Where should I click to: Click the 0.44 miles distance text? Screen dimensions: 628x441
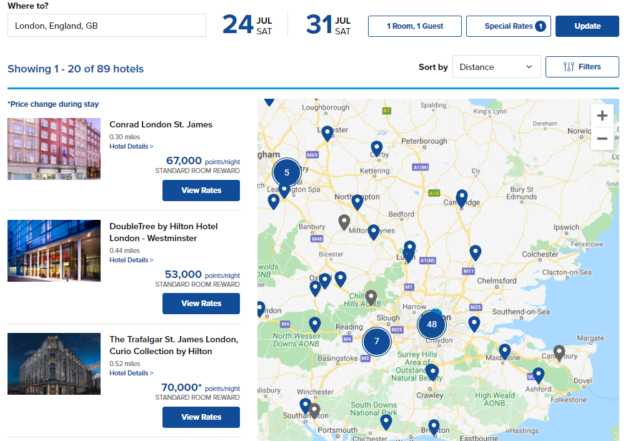pos(124,250)
